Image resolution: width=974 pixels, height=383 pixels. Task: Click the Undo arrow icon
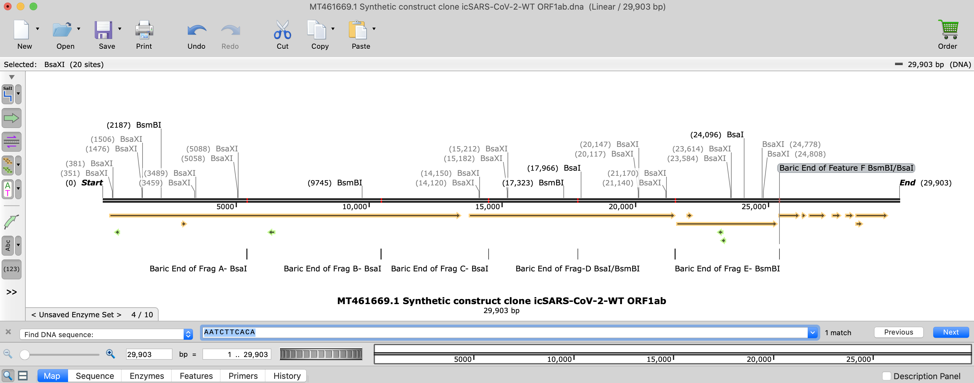click(x=196, y=30)
